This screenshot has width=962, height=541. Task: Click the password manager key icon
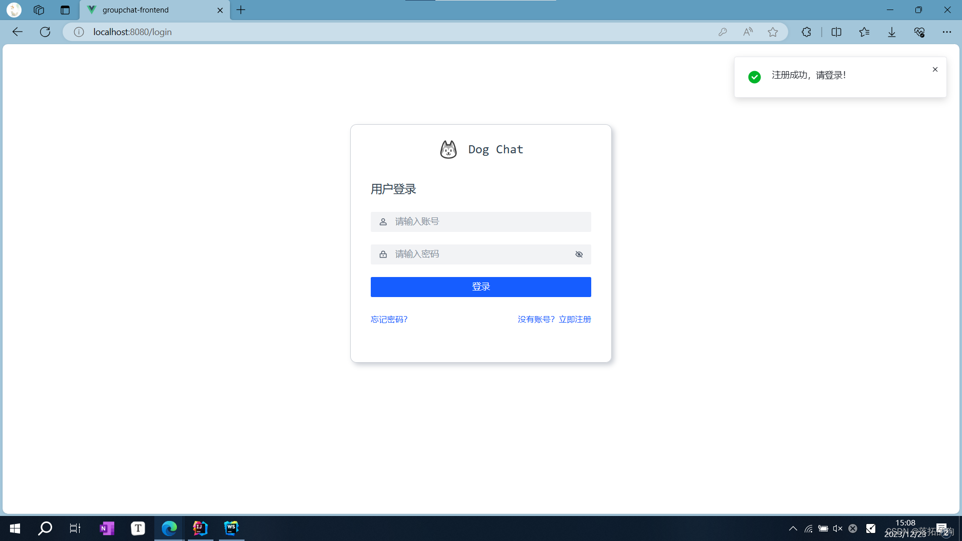coord(723,32)
